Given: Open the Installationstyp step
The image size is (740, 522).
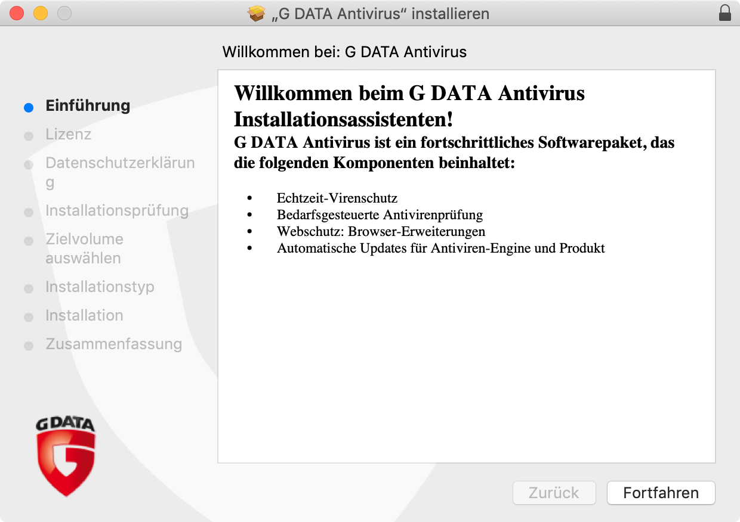Looking at the screenshot, I should point(100,287).
